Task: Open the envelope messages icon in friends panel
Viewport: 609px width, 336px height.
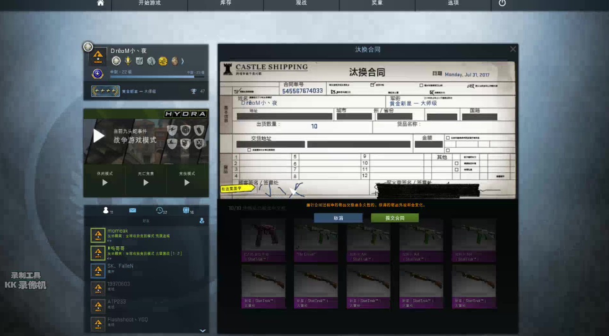Action: click(133, 210)
